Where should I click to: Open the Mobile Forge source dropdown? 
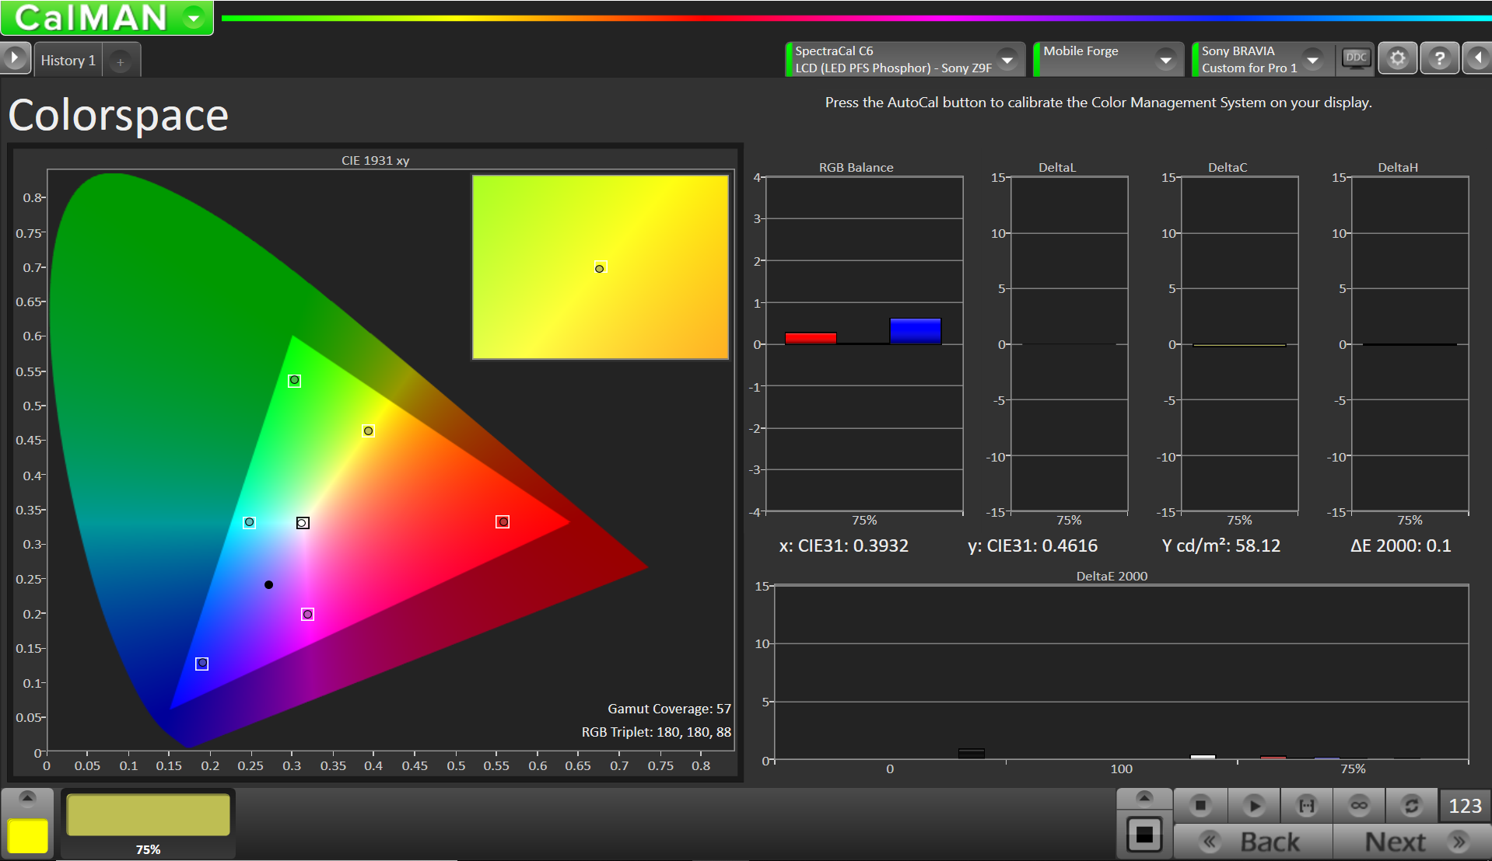click(x=1165, y=60)
